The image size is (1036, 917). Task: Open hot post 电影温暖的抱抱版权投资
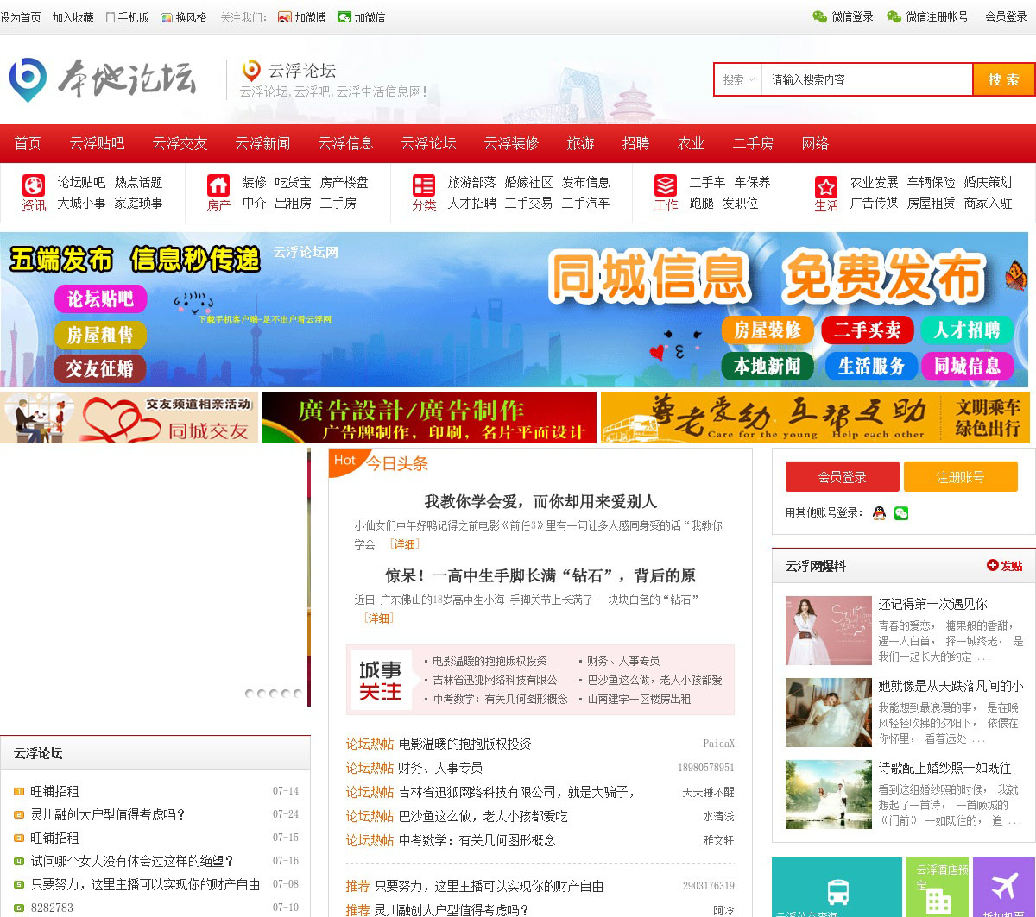pos(464,744)
